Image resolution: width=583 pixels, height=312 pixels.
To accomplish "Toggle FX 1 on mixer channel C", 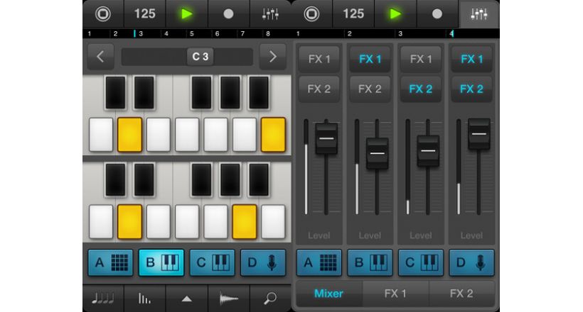I will point(421,59).
